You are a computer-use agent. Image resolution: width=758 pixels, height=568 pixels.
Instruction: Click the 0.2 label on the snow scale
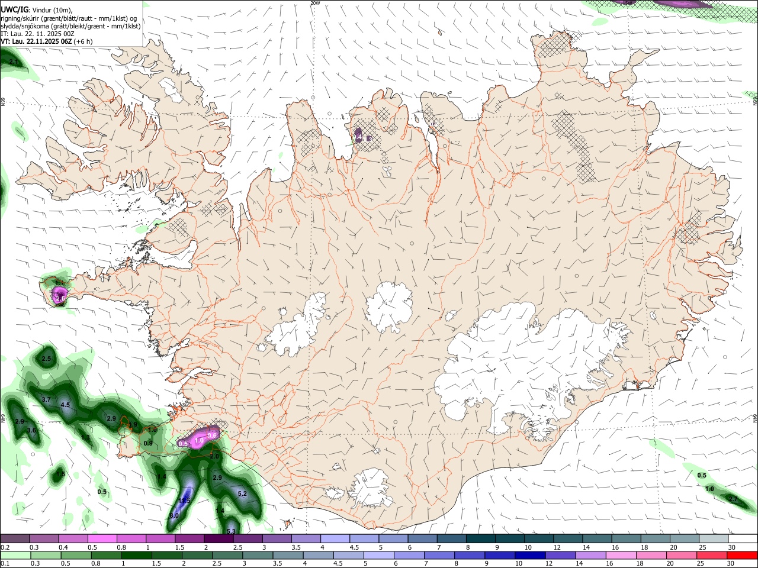coord(5,547)
